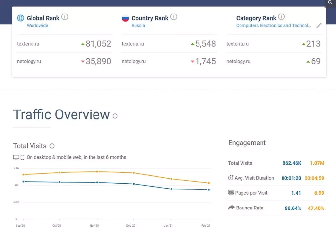Click the 35,890 global rank value

pos(98,61)
